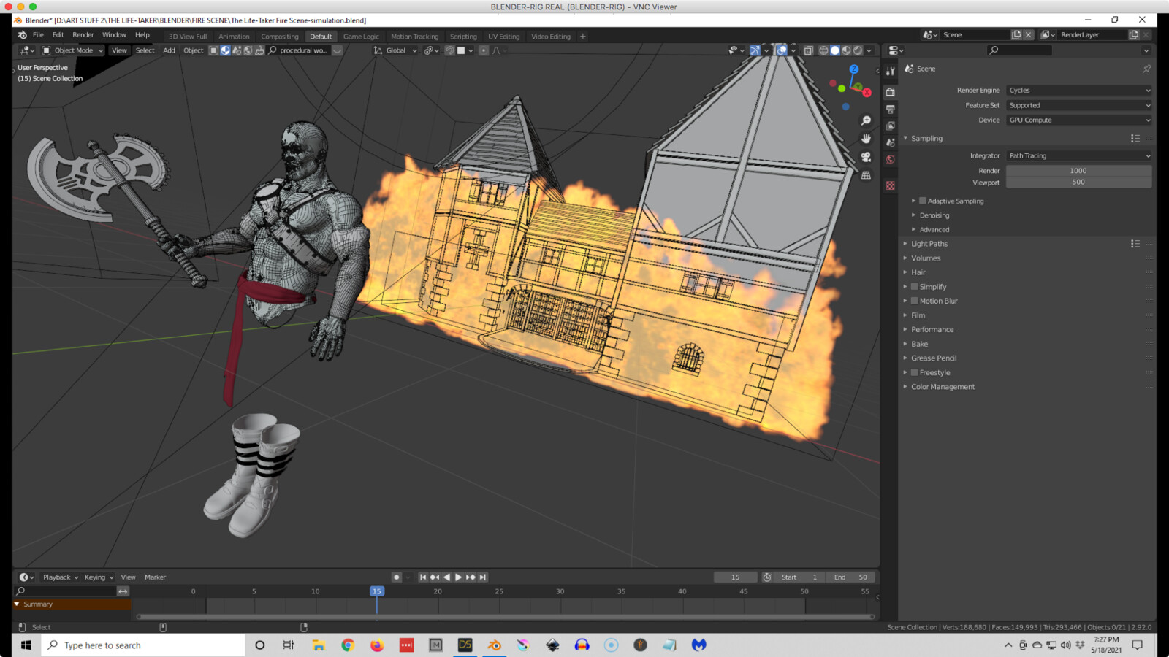The width and height of the screenshot is (1169, 657).
Task: Open the Object Mode dropdown
Action: (x=73, y=50)
